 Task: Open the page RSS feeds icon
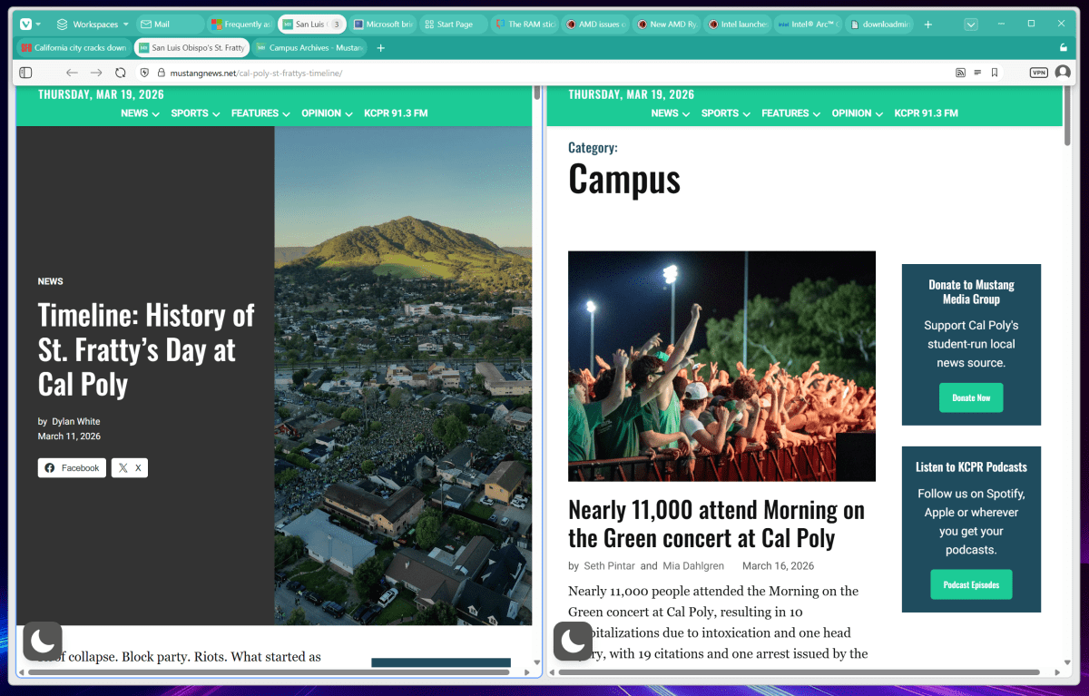(x=960, y=73)
